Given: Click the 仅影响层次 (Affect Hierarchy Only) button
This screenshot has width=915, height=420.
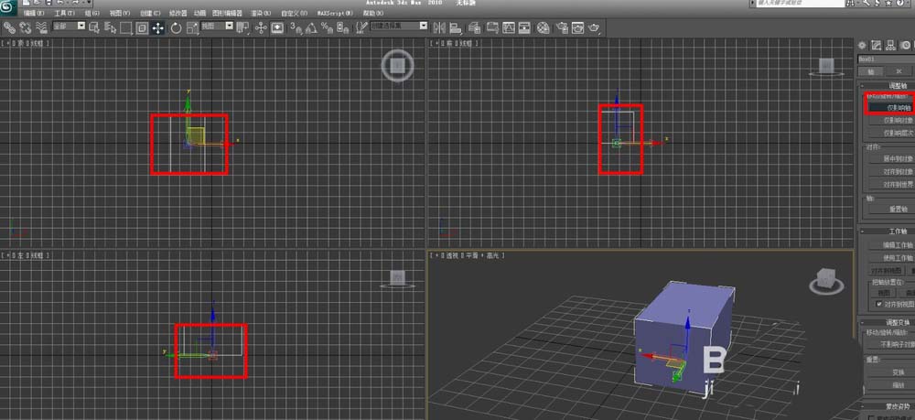Looking at the screenshot, I should tap(890, 133).
